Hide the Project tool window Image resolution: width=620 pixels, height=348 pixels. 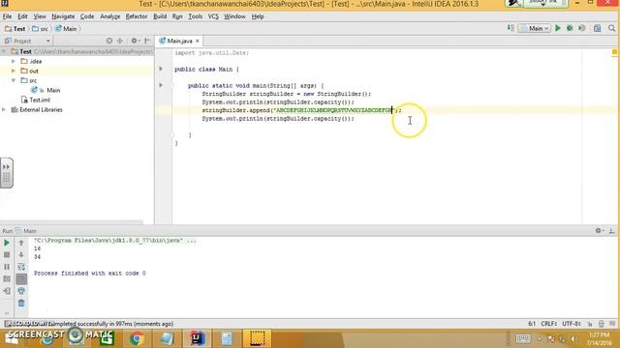click(x=147, y=41)
